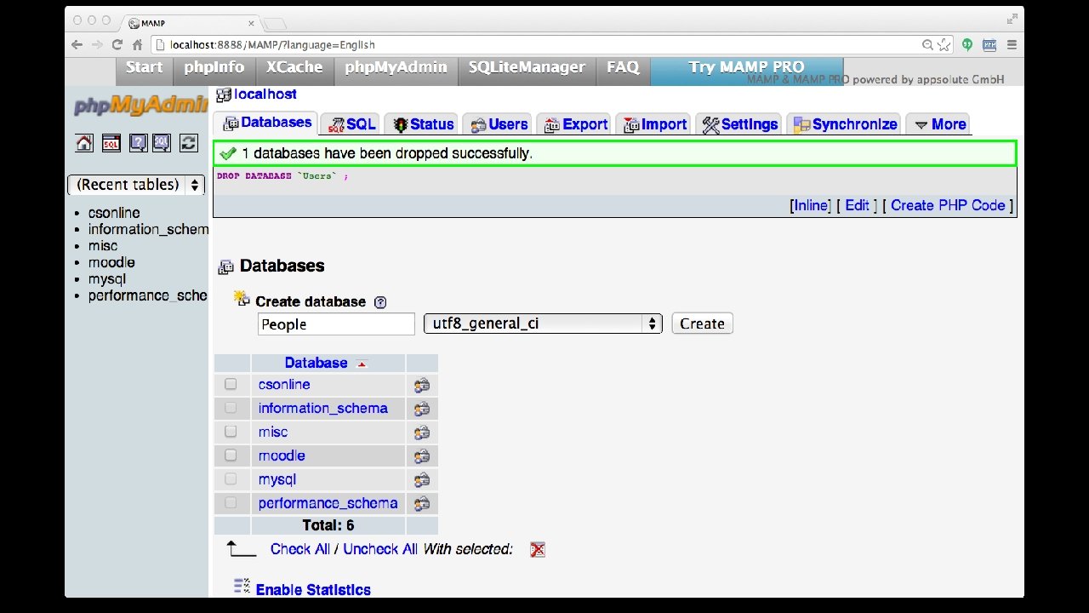The height and width of the screenshot is (613, 1089).
Task: Open the localhost server link
Action: (x=265, y=95)
